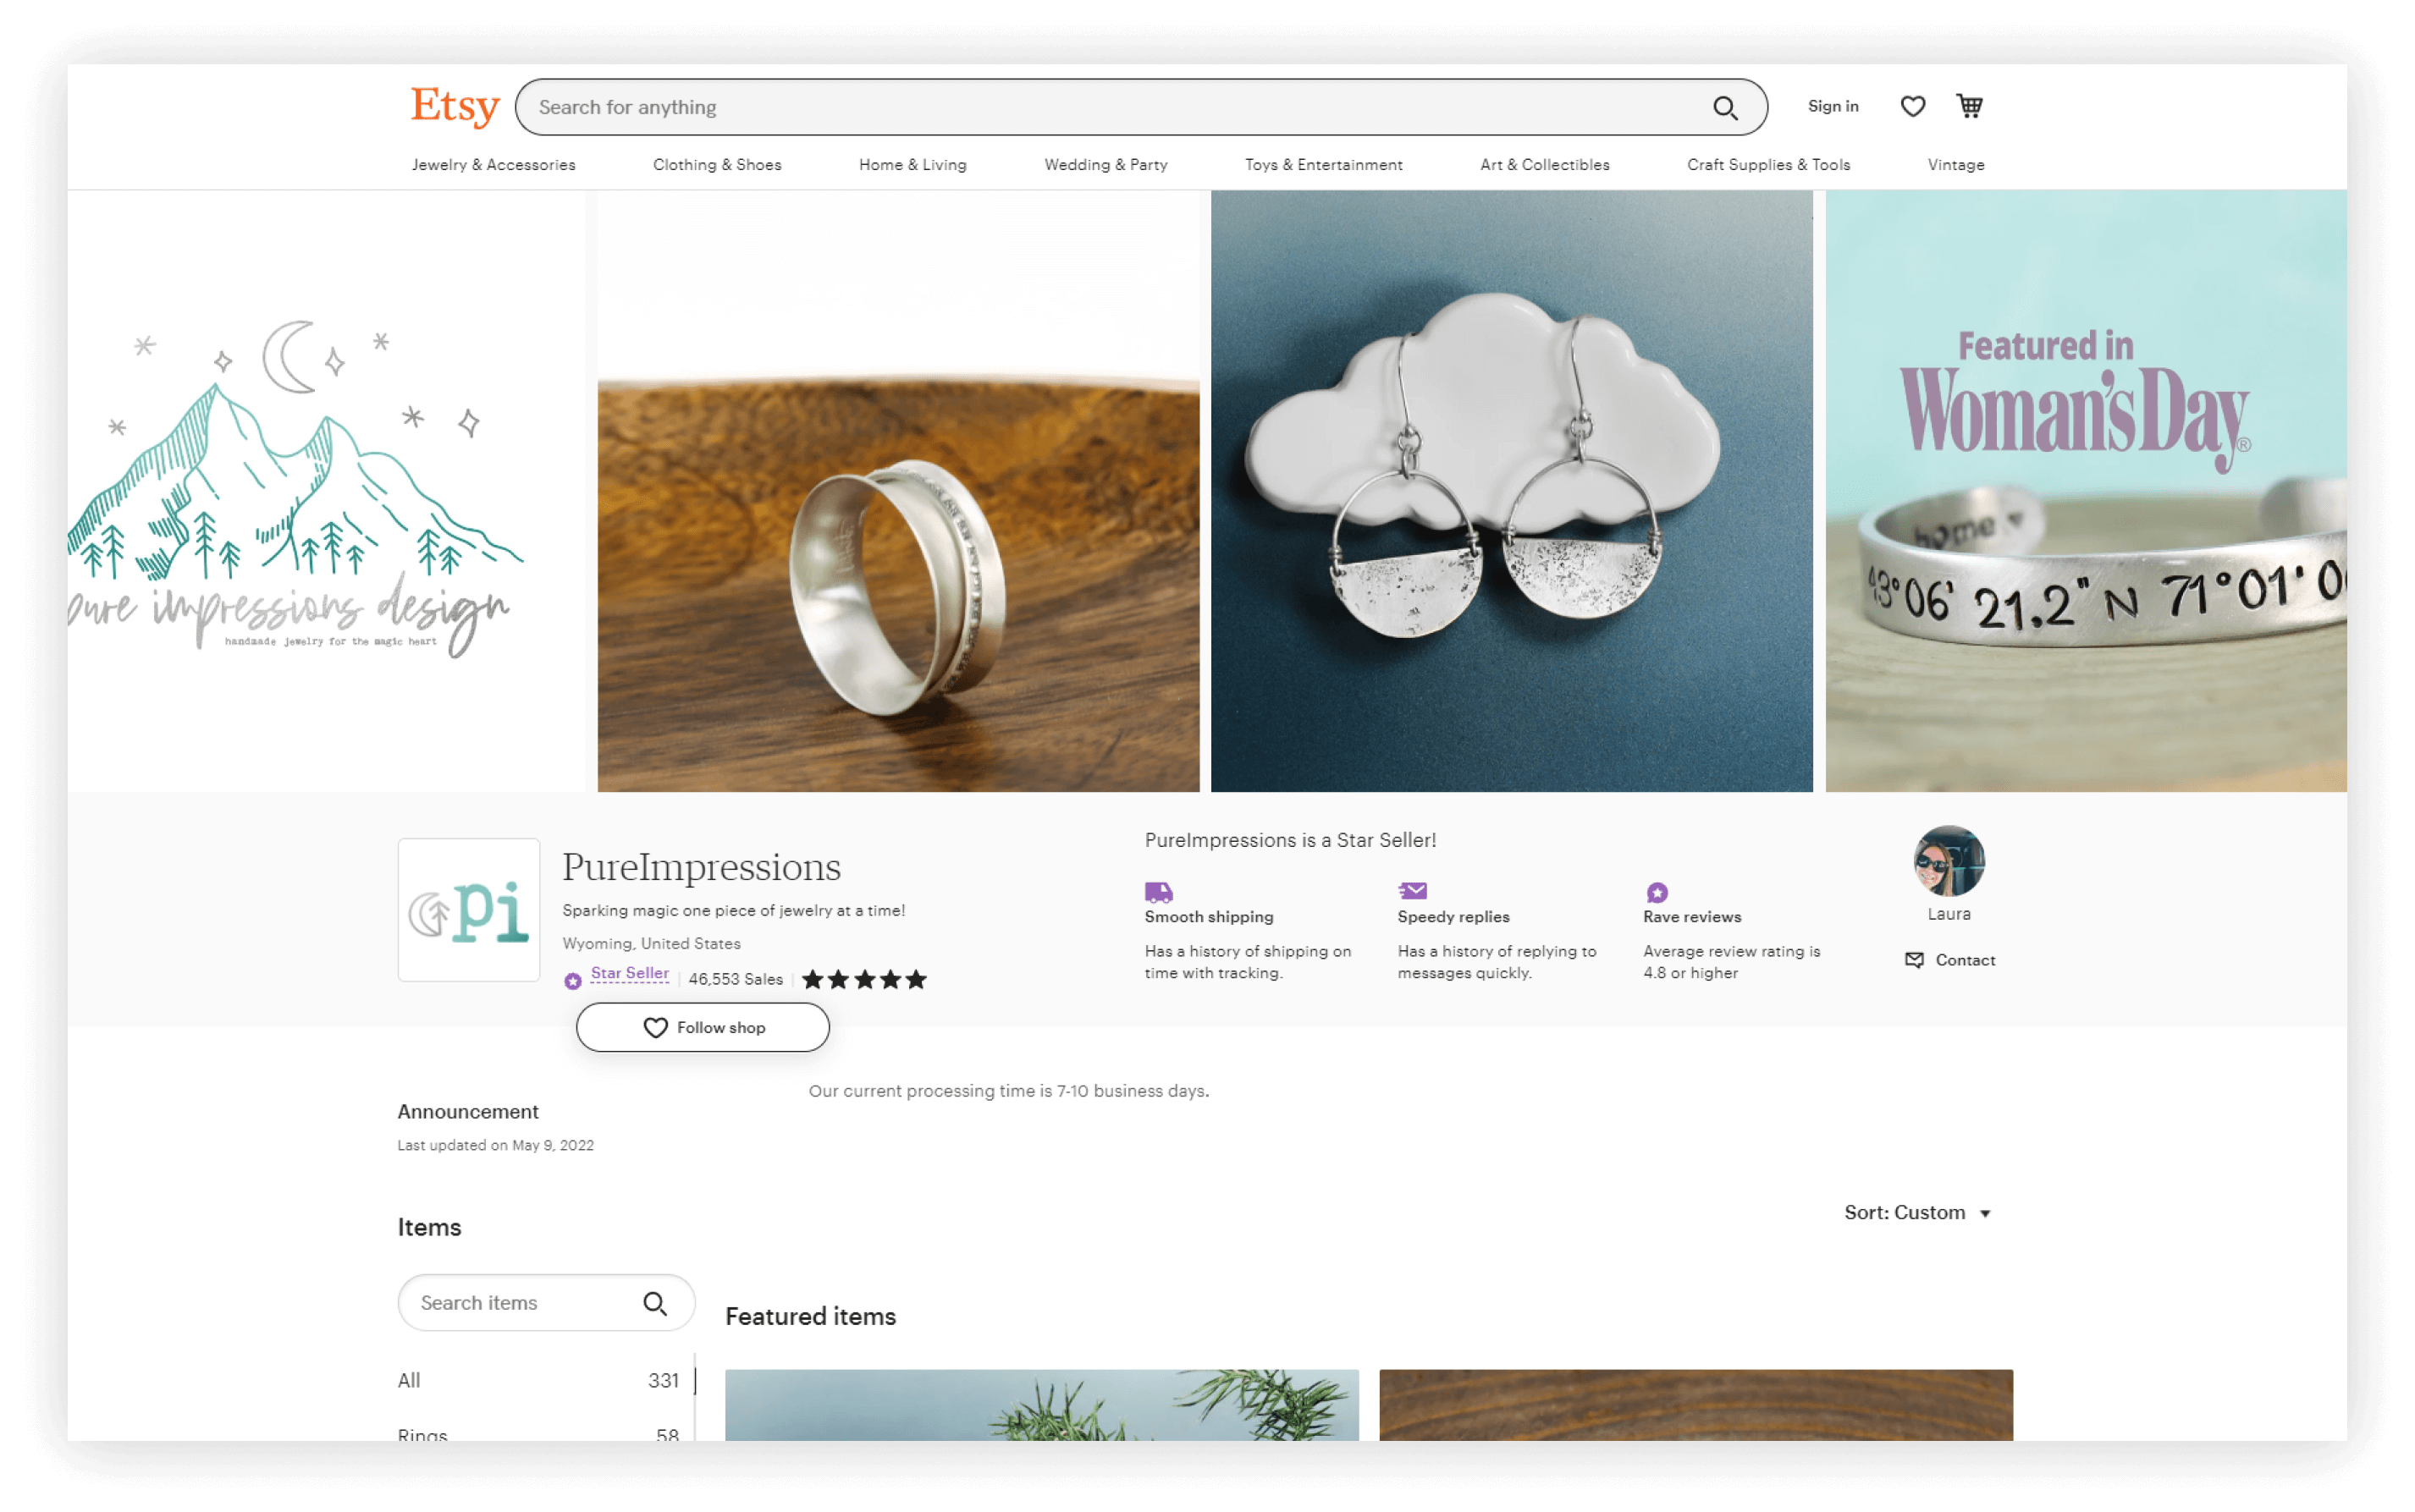
Task: Click the search magnifier icon in the top bar
Action: pyautogui.click(x=1725, y=107)
